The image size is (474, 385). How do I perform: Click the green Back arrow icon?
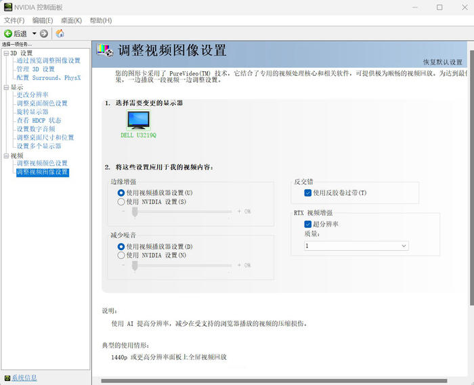tap(8, 33)
